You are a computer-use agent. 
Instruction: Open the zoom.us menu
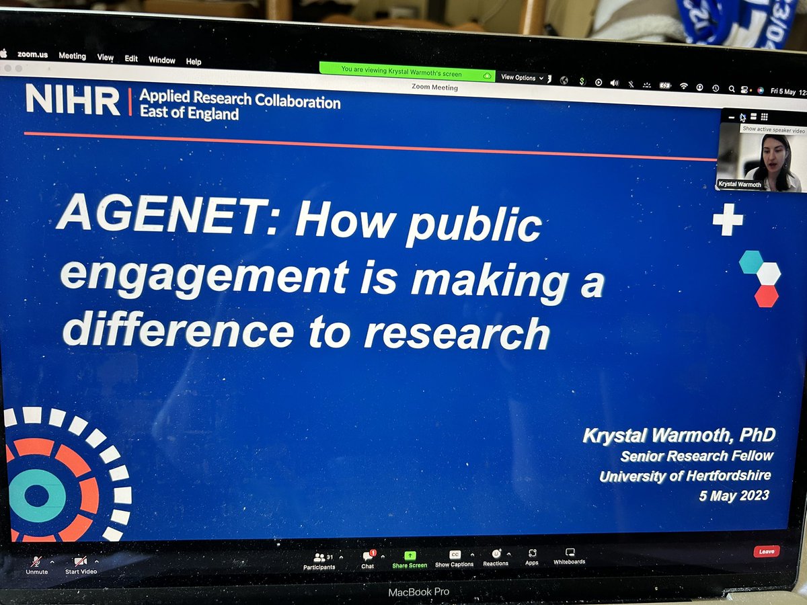(34, 54)
